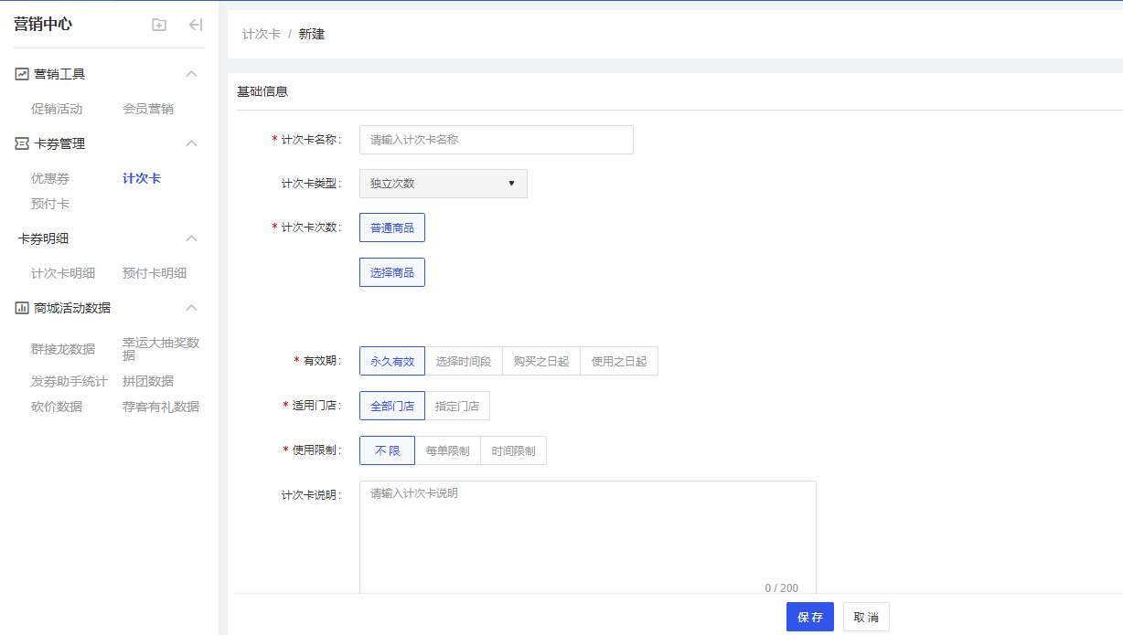Select 永久有效 validity option
This screenshot has height=635, width=1123.
(x=392, y=361)
